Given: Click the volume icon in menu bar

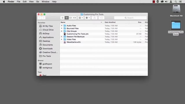Looking at the screenshot, I should (166, 2).
